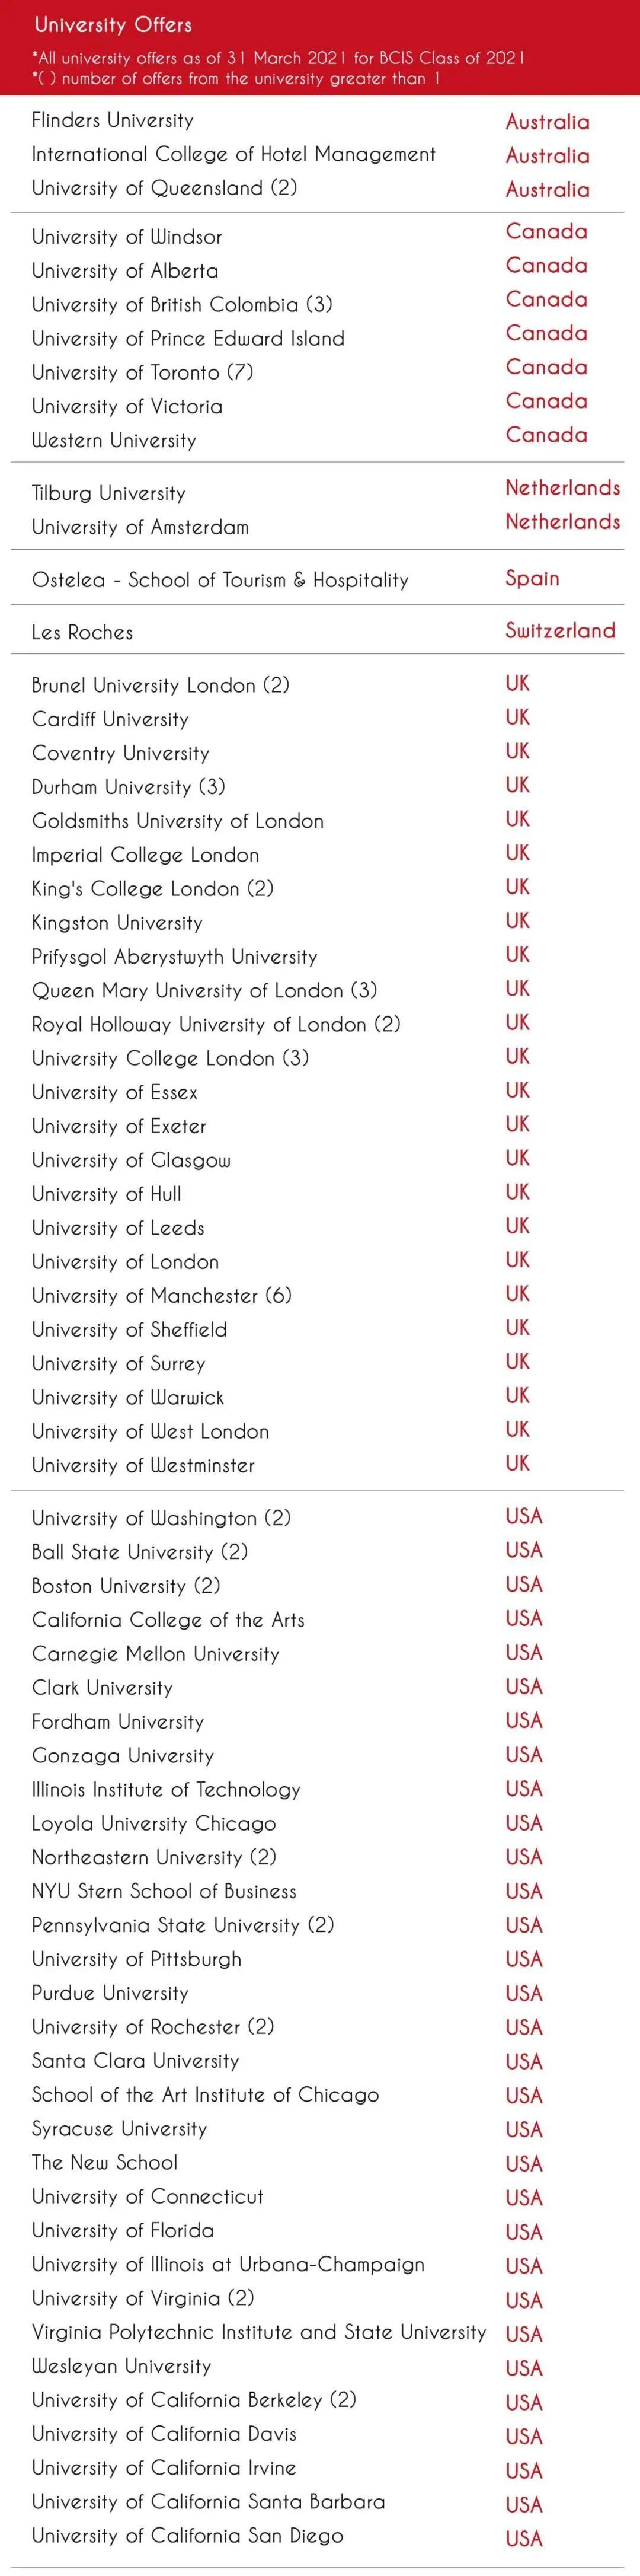Click University of British Colombia (3)

click(182, 304)
